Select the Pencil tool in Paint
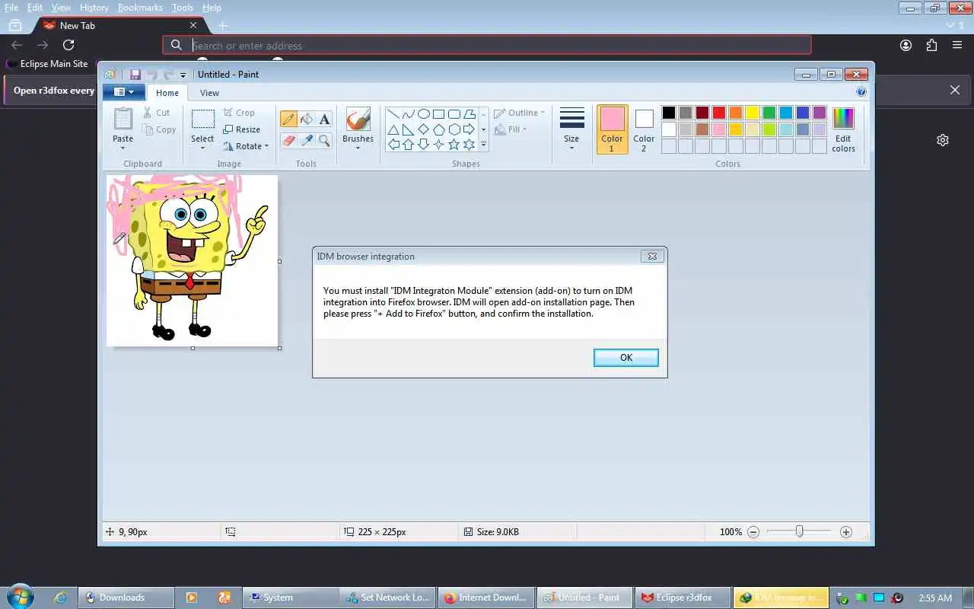The image size is (974, 609). tap(288, 119)
